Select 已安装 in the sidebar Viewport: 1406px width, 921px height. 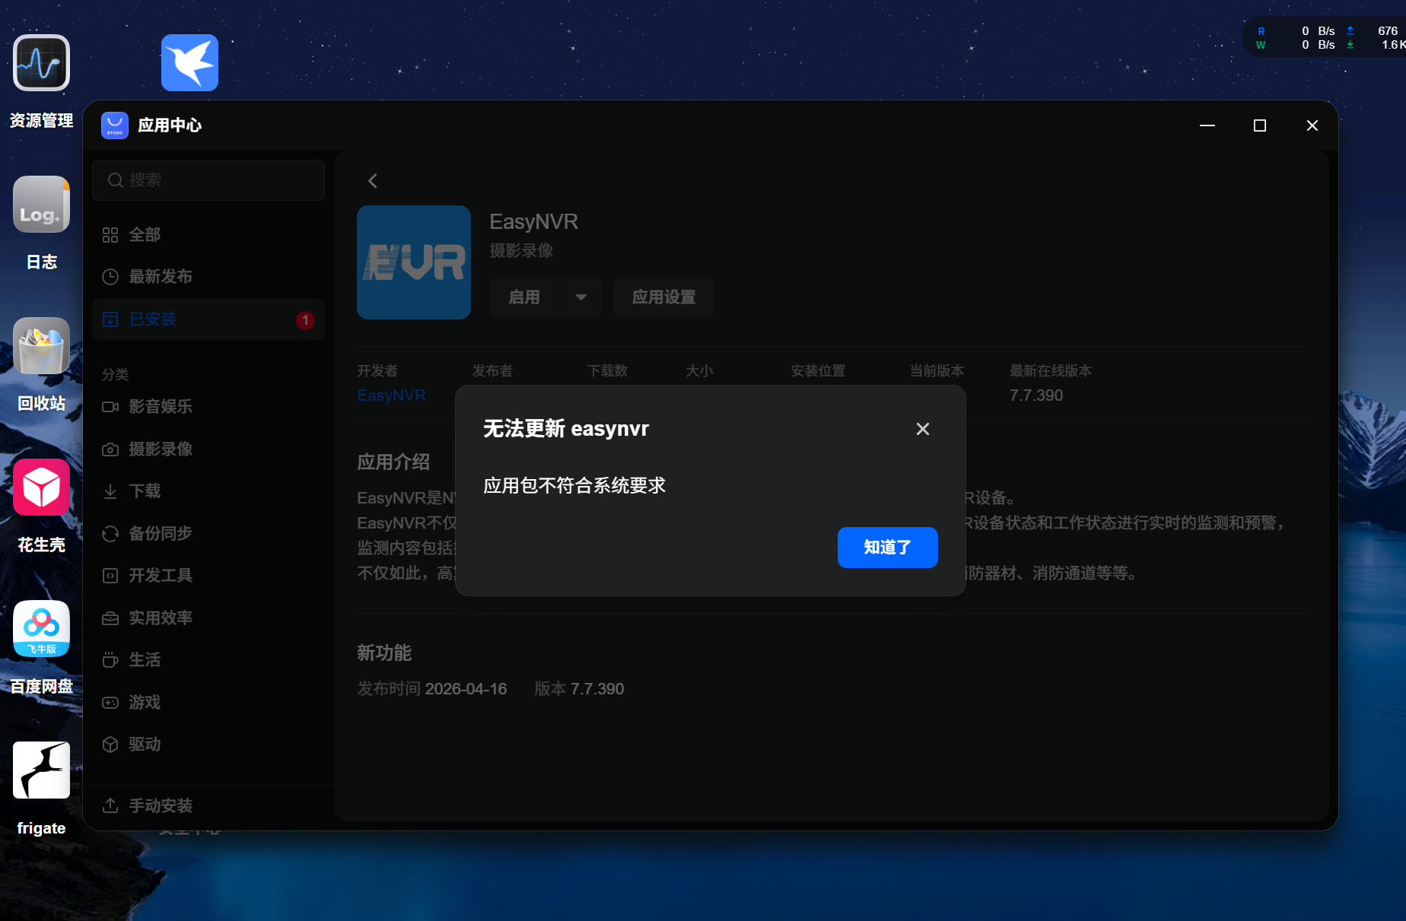point(208,319)
